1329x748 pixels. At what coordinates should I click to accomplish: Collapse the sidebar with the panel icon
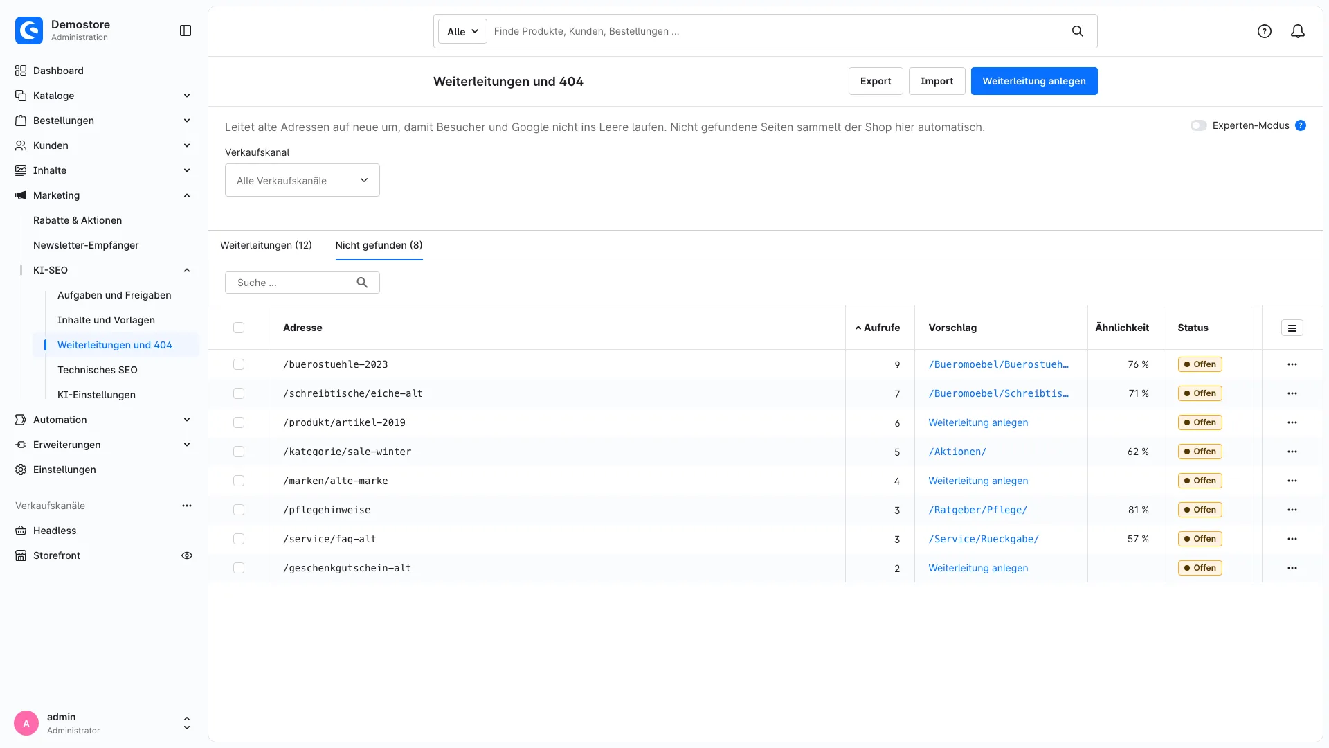click(x=186, y=30)
